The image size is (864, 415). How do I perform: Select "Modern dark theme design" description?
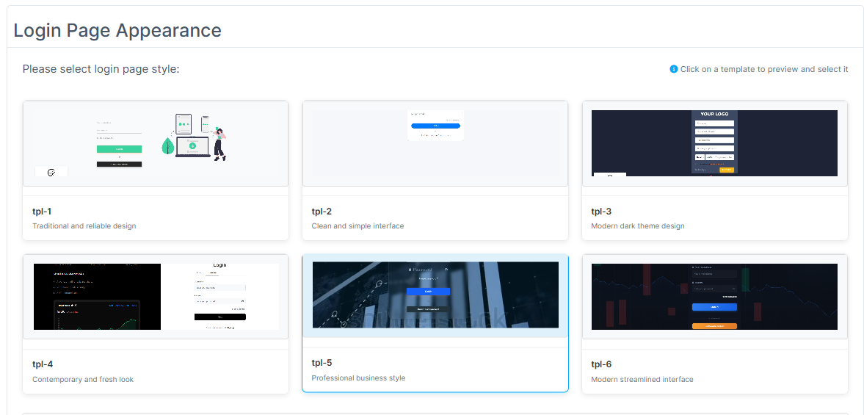tap(637, 226)
